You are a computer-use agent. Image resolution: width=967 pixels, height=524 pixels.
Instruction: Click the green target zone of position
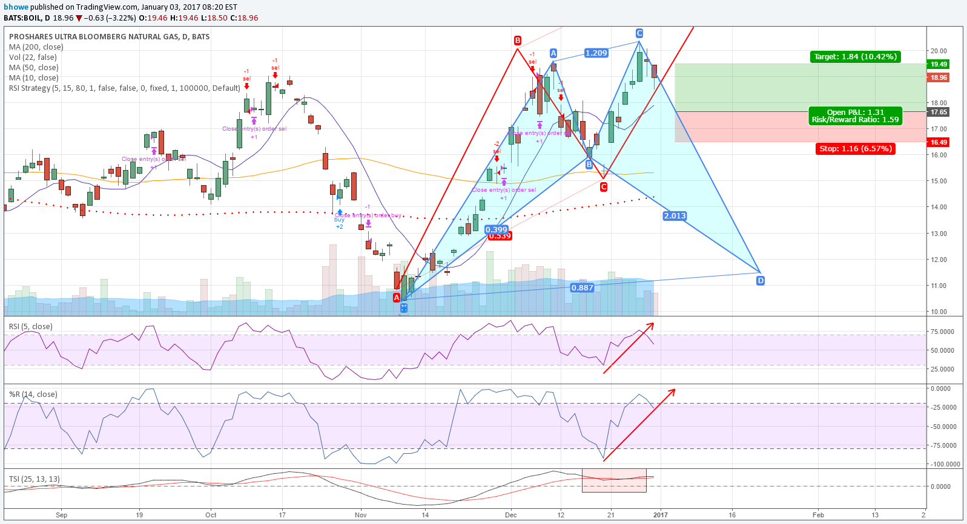tap(800, 88)
